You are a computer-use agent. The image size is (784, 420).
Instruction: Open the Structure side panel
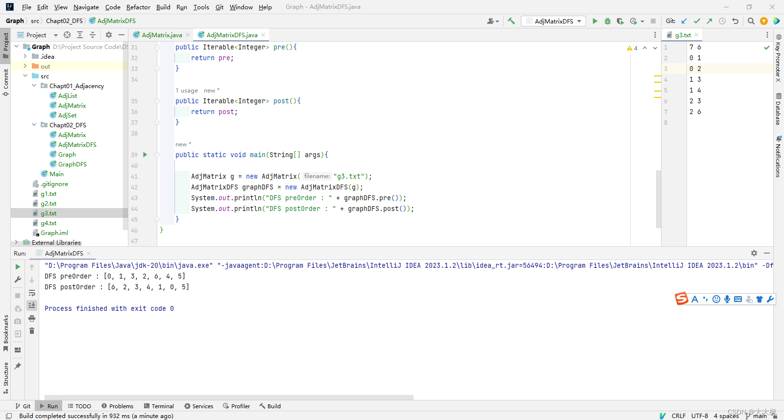pos(6,378)
